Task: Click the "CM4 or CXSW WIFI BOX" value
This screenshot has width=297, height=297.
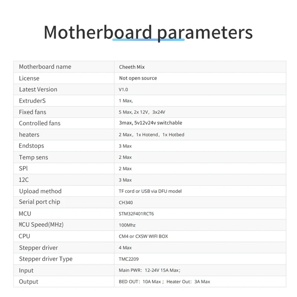Action: [x=143, y=236]
